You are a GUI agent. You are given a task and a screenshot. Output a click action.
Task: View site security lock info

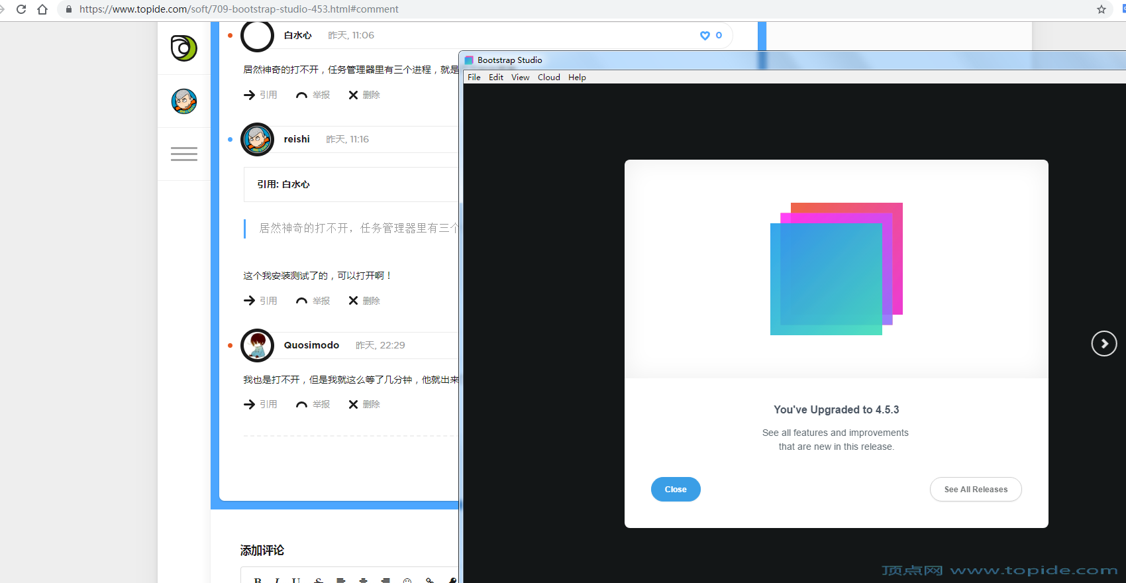[x=68, y=9]
